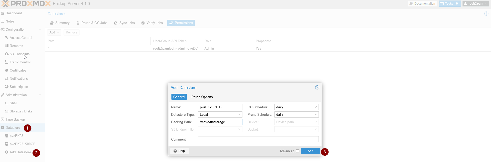Click the Help button in dialog

click(179, 151)
